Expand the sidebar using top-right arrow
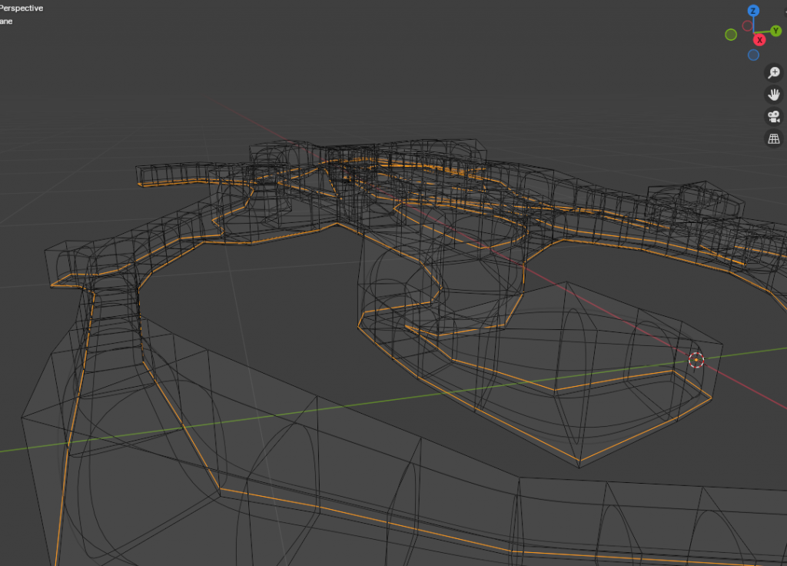The width and height of the screenshot is (787, 566). point(784,11)
